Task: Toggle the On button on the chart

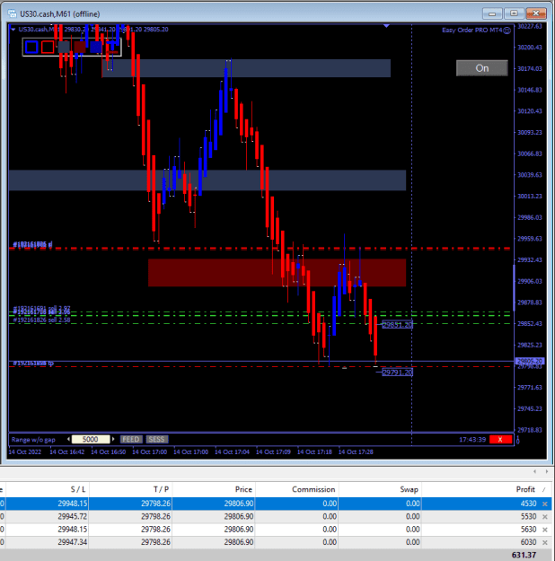Action: (482, 68)
